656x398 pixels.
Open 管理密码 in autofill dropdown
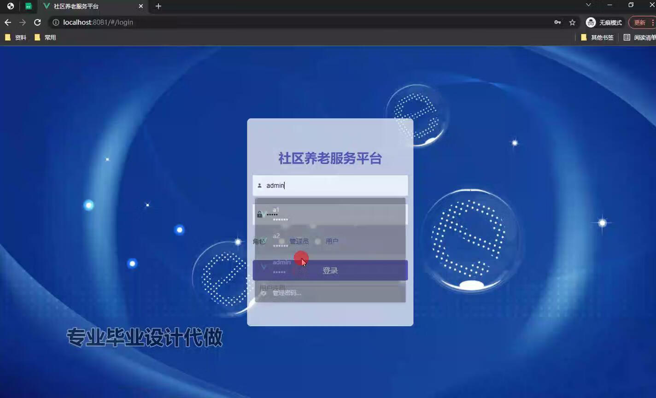tap(330, 293)
